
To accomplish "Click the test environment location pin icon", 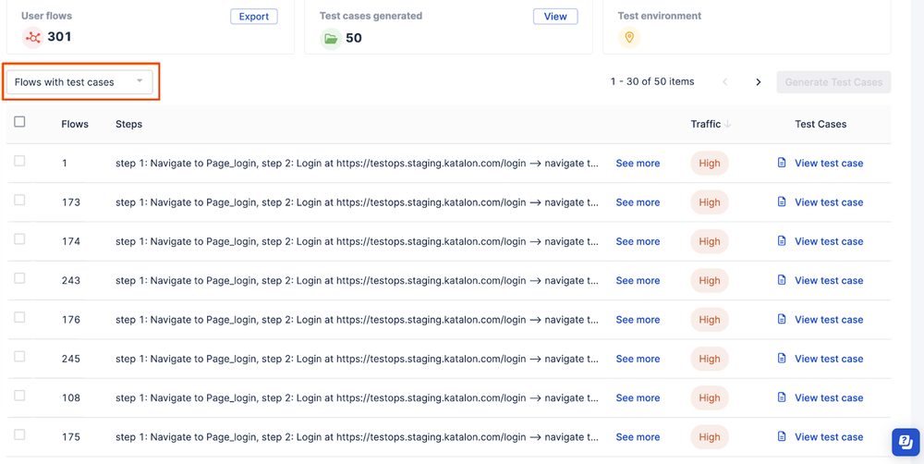I will pyautogui.click(x=629, y=38).
